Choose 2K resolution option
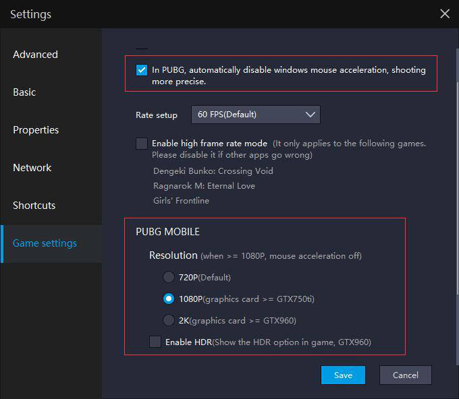459x399 pixels. 169,320
